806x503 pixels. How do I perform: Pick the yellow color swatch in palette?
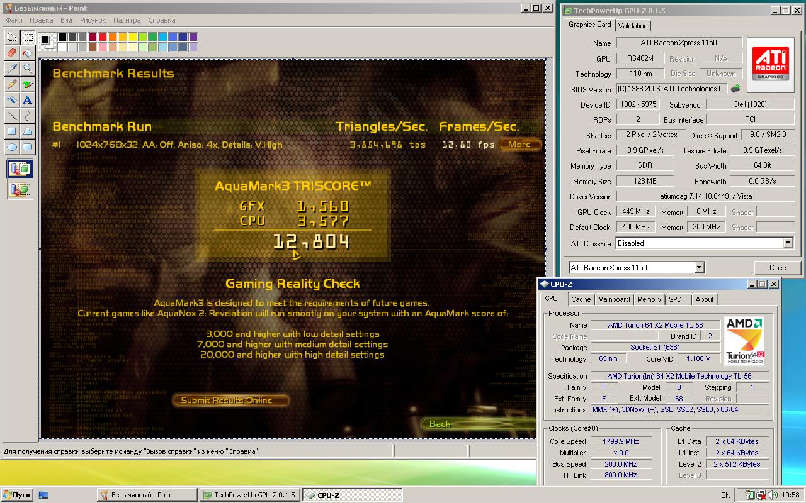133,38
